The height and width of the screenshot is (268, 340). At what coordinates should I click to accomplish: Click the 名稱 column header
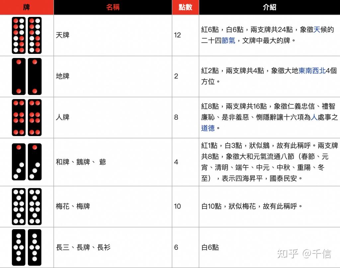[113, 7]
